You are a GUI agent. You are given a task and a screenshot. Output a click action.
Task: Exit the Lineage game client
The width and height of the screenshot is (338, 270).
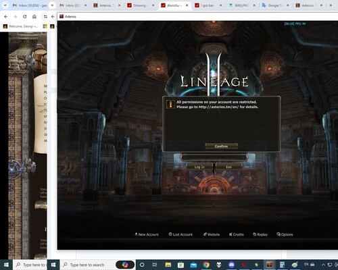point(228,167)
